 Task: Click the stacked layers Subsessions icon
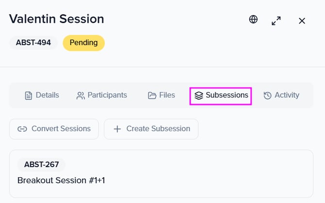click(x=198, y=95)
